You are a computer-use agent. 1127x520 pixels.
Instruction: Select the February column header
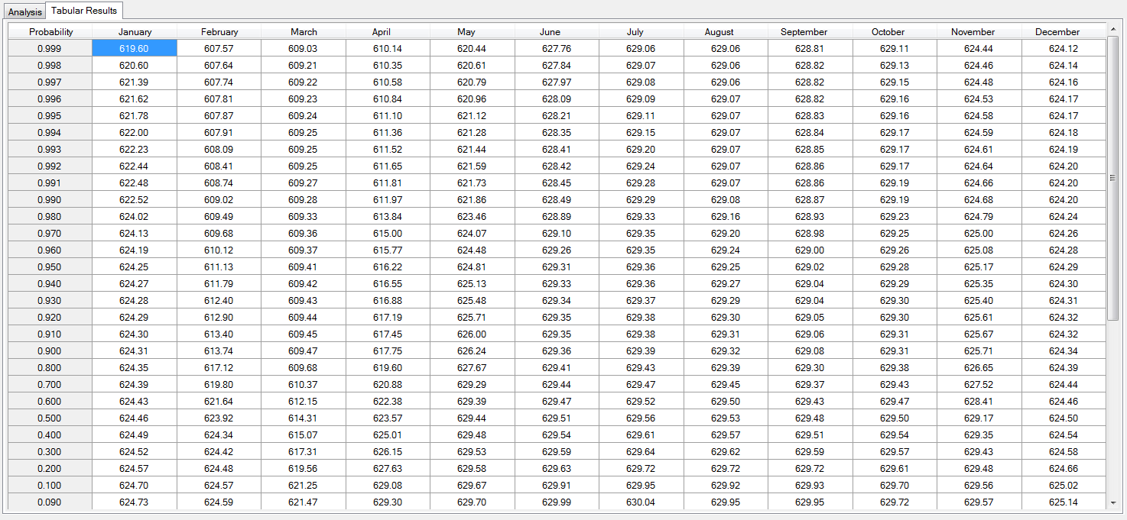[219, 31]
